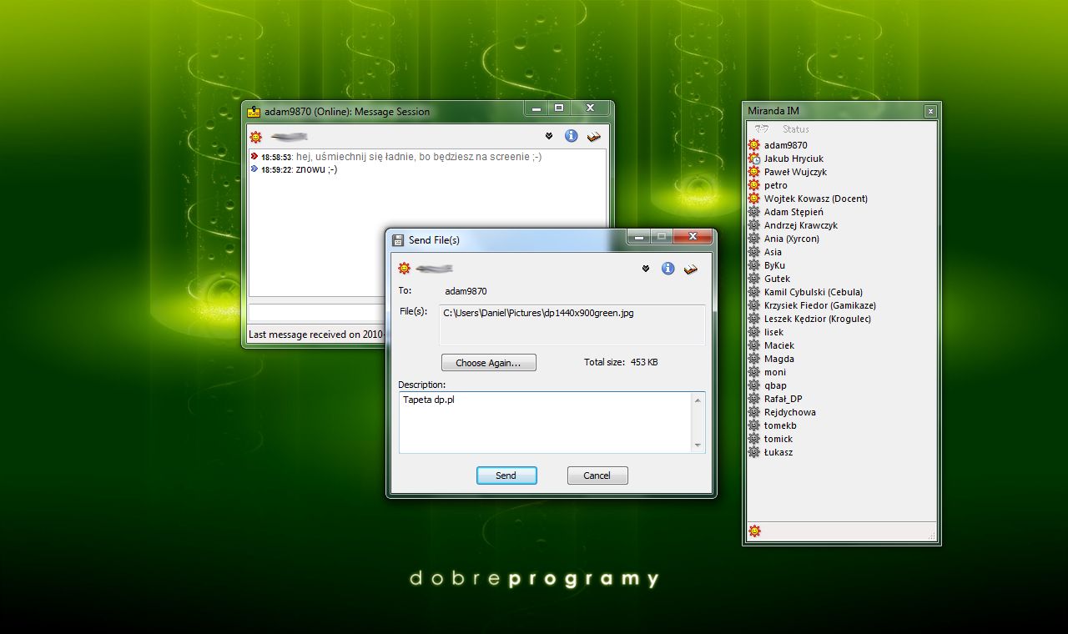Open the history book icon in Message Session window
Image resolution: width=1068 pixels, height=634 pixels.
594,136
